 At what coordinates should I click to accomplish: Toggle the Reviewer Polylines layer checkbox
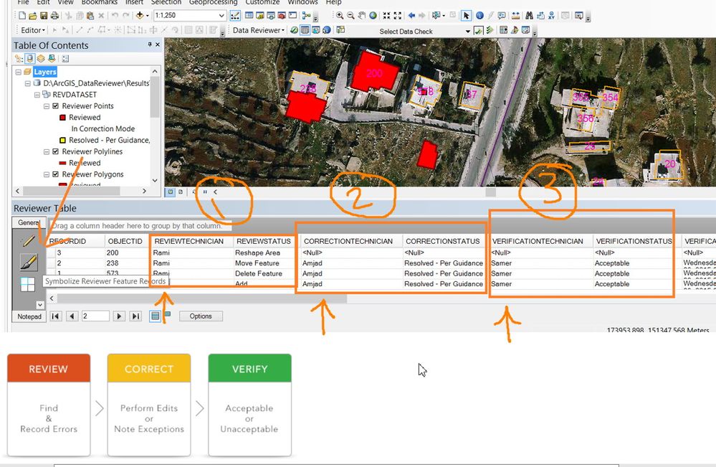[x=56, y=152]
